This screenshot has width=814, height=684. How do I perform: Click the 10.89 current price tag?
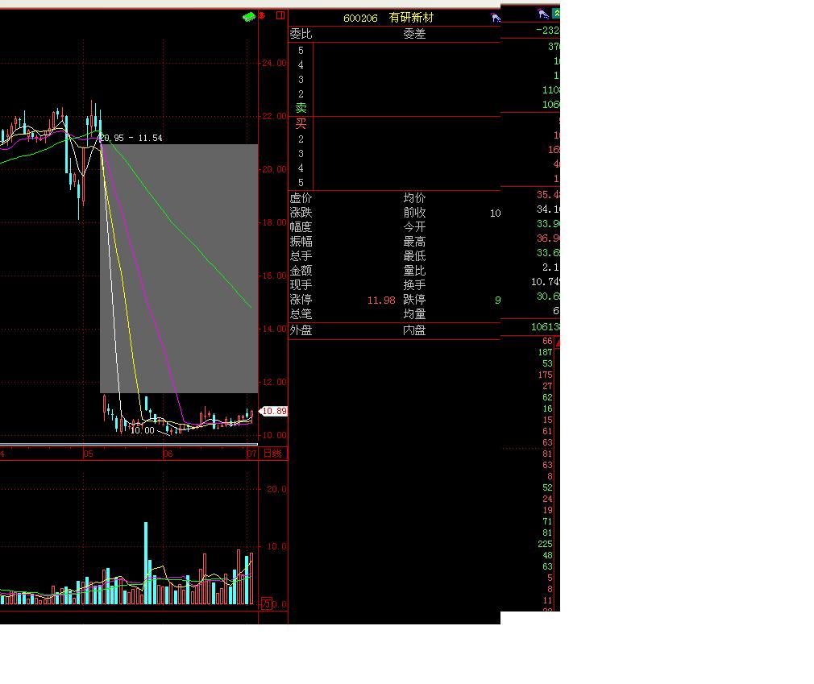[273, 411]
